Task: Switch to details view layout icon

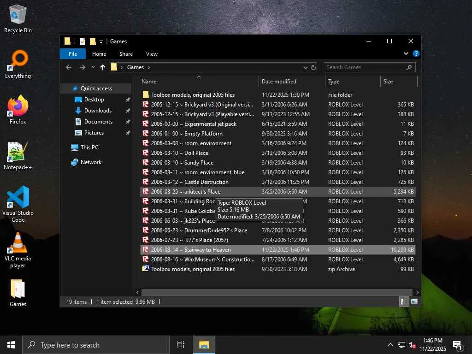Action: (x=404, y=301)
